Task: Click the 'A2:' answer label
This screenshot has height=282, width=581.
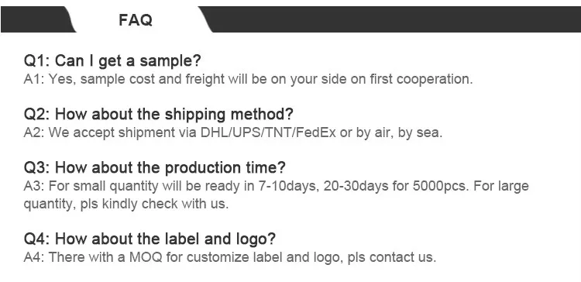Action: coord(34,132)
